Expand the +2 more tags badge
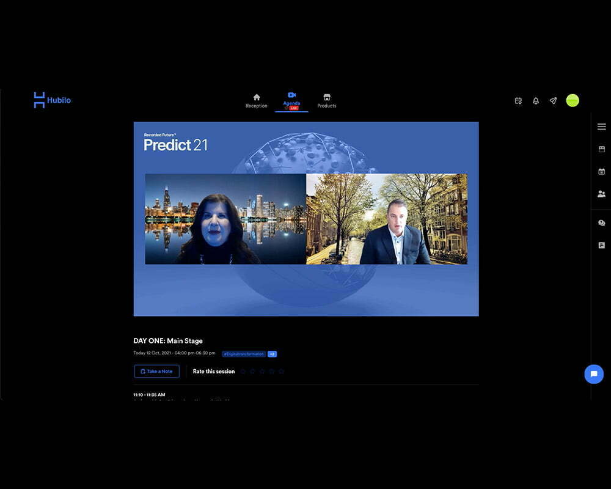 click(x=272, y=354)
